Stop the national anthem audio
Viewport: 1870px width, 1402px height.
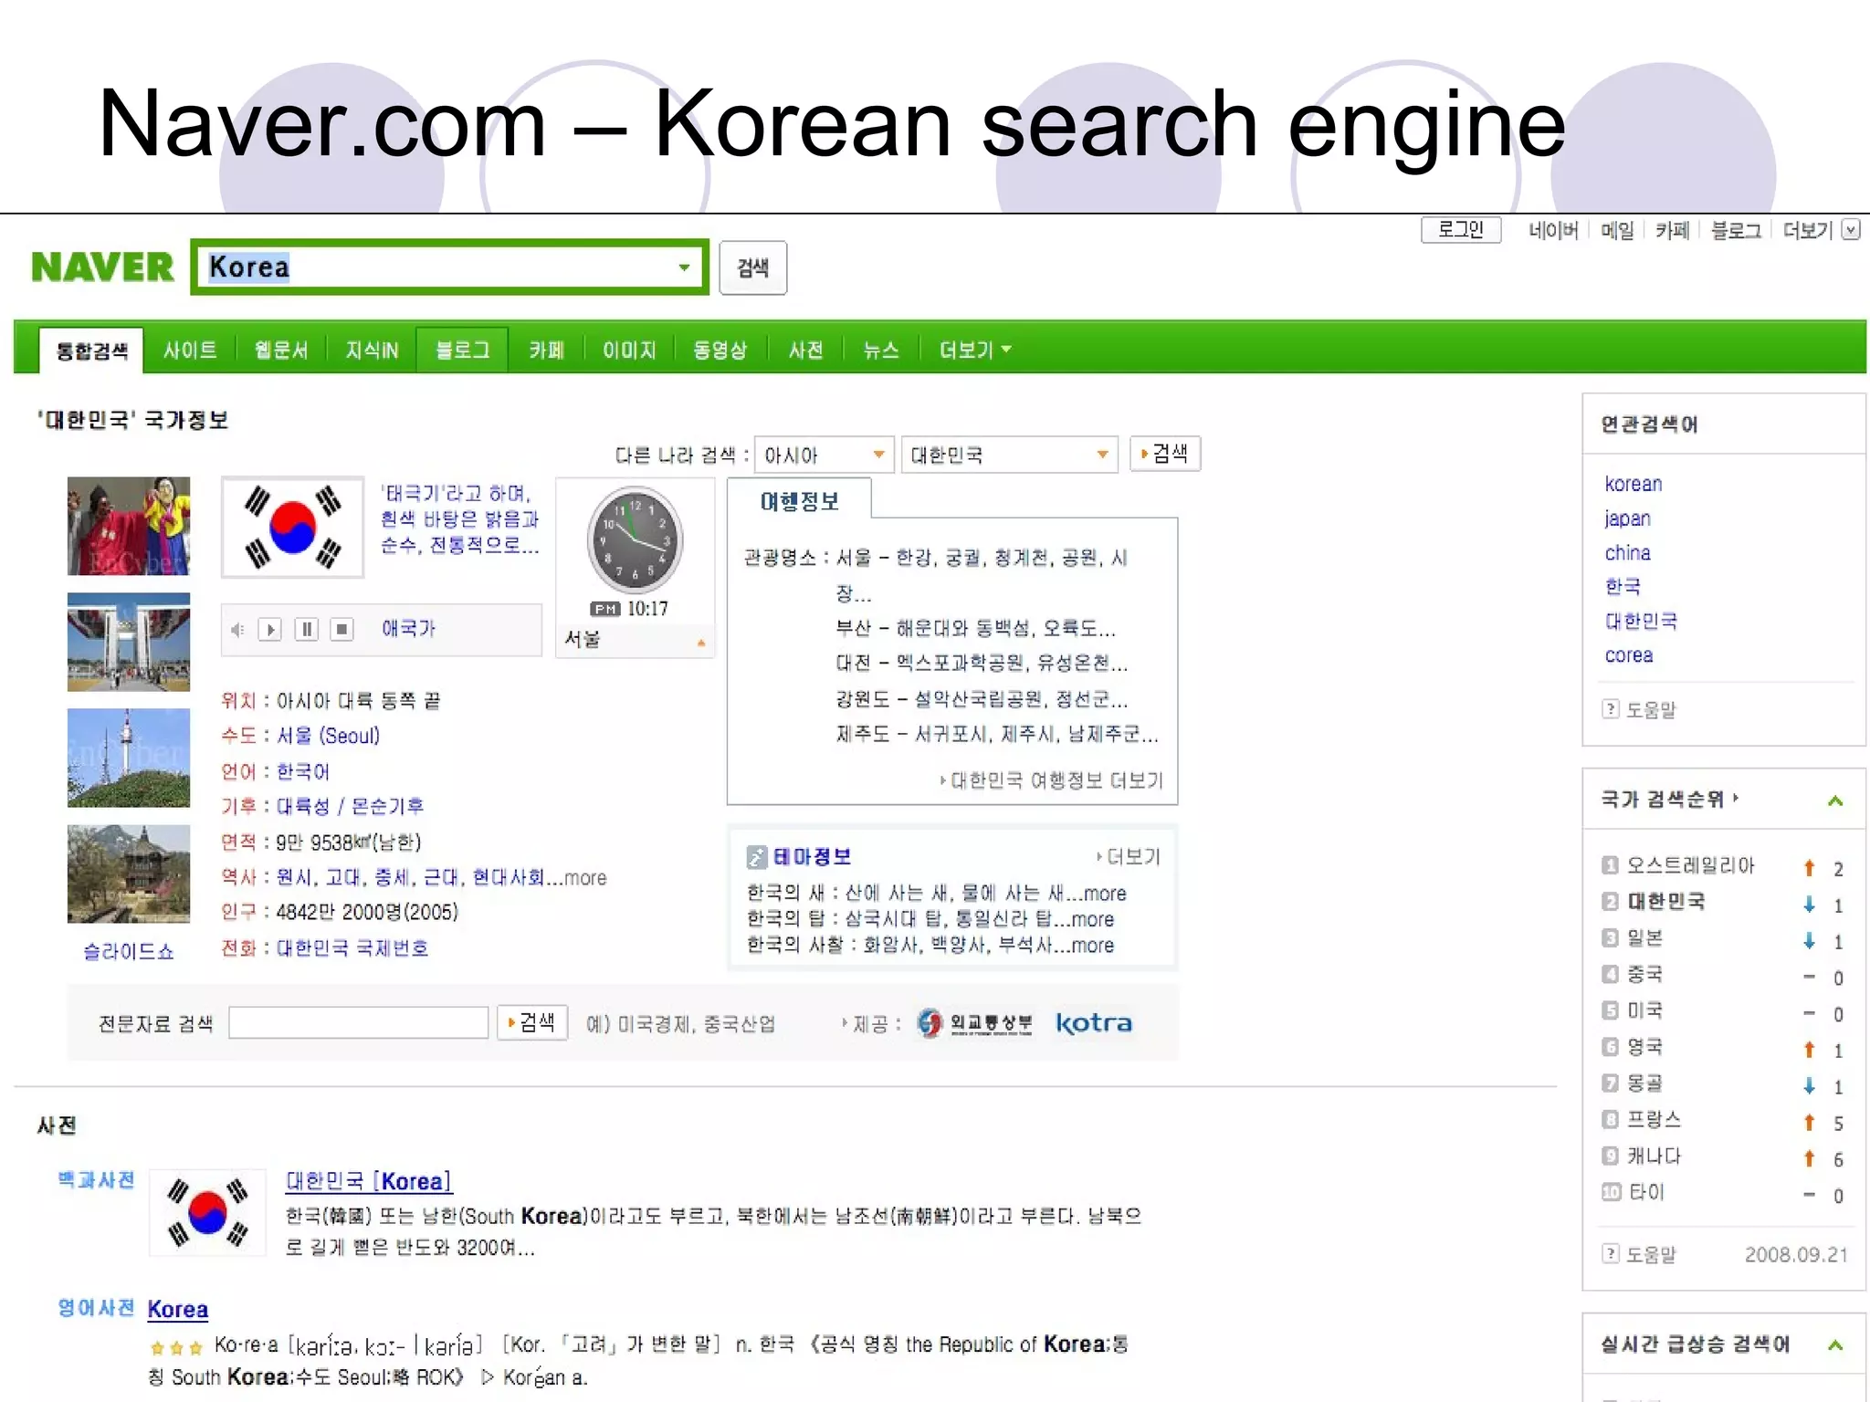341,629
